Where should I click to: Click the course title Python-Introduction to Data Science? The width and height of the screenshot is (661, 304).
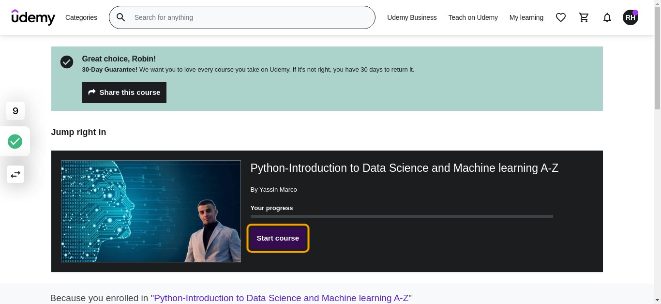[x=404, y=168]
